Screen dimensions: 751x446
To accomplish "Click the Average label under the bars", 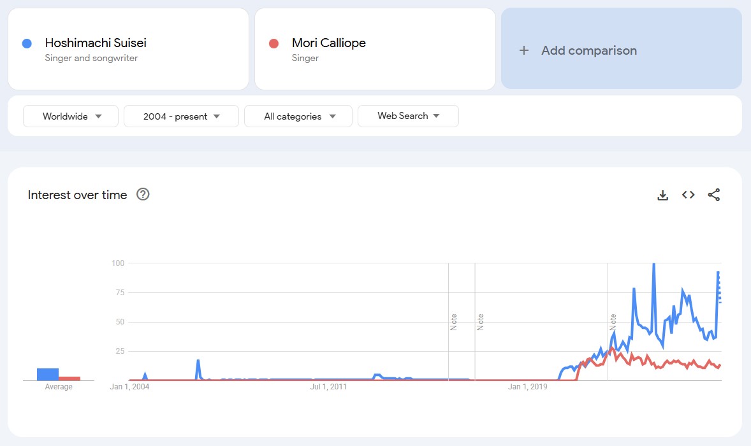I will click(59, 387).
